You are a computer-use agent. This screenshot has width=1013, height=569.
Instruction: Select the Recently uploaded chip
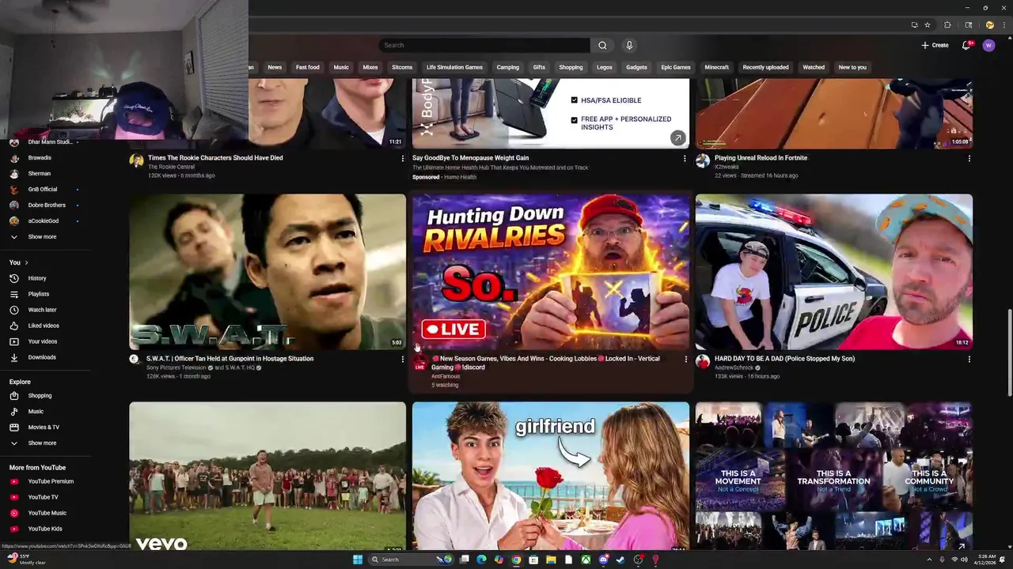pos(765,67)
